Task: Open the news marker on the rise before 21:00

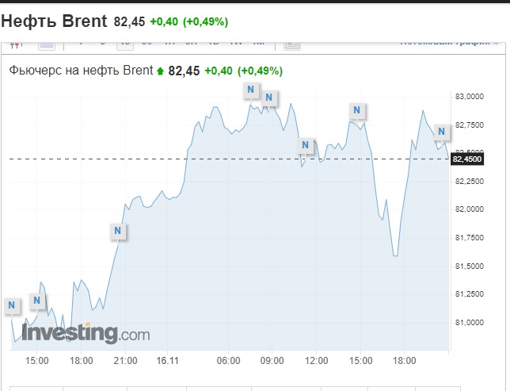Action: pos(118,231)
